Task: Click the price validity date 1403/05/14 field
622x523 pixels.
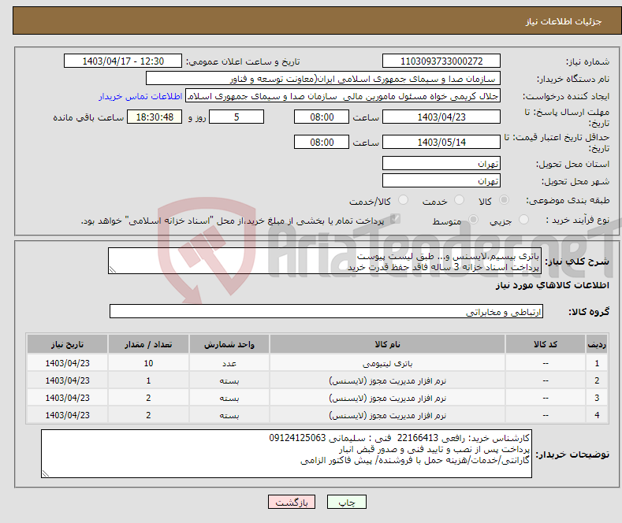Action: pos(441,142)
